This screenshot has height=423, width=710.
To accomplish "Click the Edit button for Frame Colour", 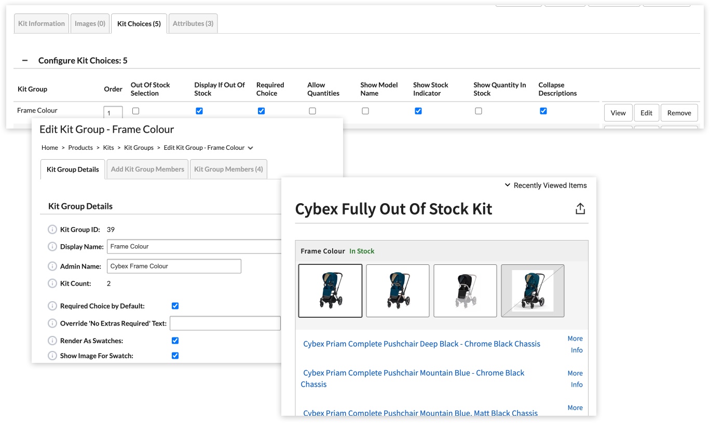I will (646, 113).
